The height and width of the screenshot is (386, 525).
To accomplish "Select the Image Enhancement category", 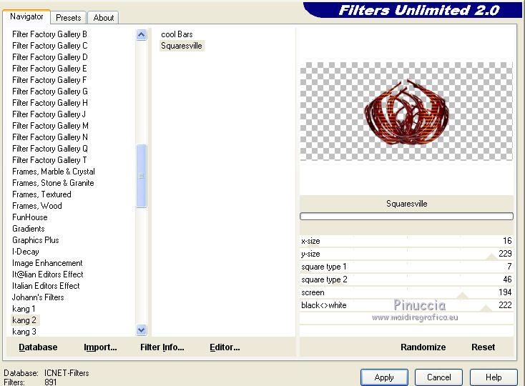I will 47,263.
